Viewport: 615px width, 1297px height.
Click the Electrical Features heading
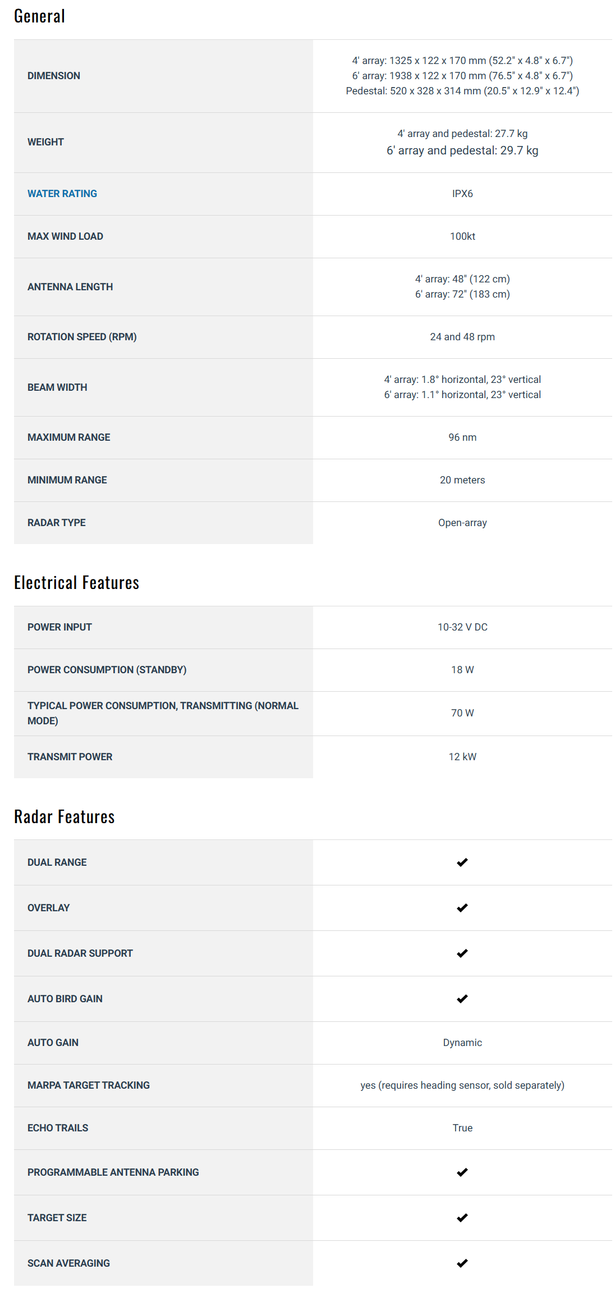tap(76, 583)
